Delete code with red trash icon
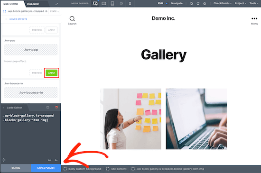This screenshot has width=261, height=173. pos(56,107)
